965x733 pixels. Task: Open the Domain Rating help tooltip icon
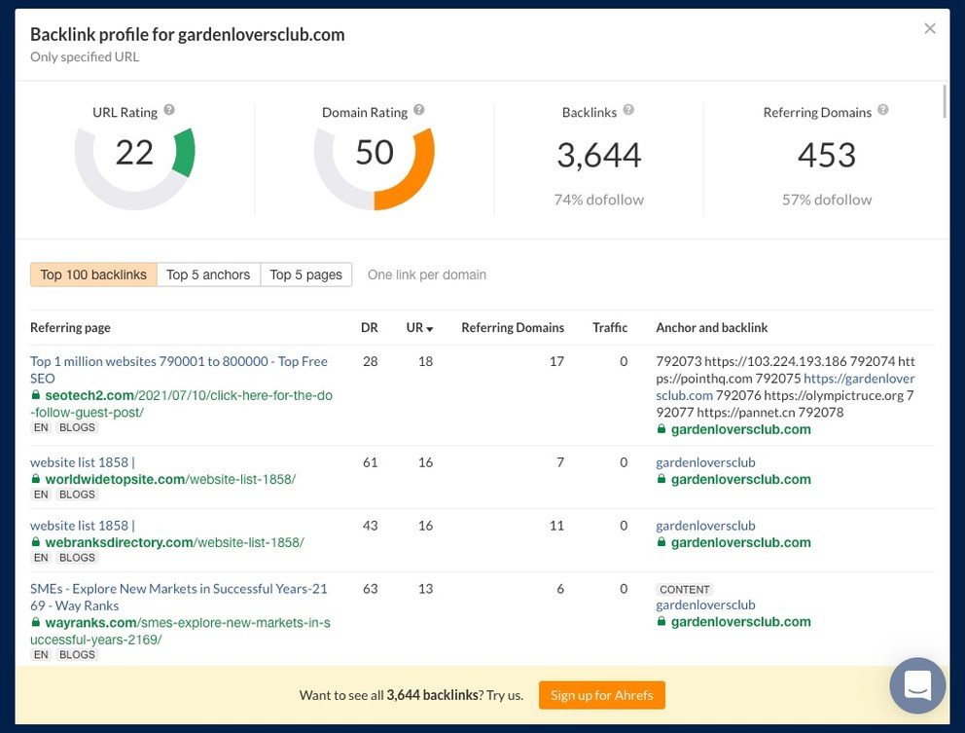click(418, 110)
